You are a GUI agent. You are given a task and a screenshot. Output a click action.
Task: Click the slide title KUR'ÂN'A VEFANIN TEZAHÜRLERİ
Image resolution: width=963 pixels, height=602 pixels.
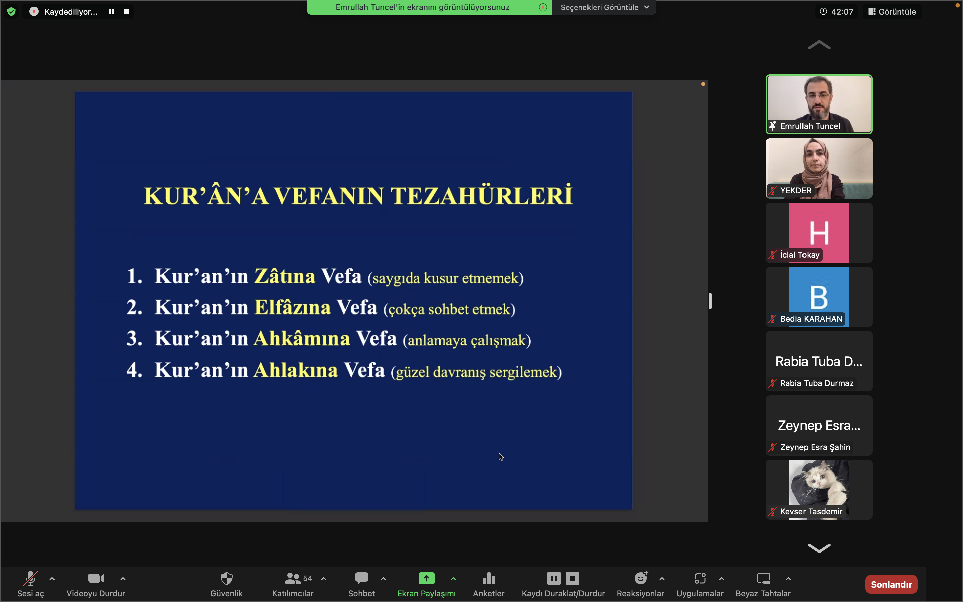point(358,195)
